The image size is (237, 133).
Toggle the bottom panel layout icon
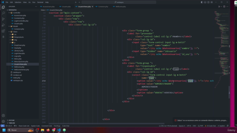pos(205,2)
